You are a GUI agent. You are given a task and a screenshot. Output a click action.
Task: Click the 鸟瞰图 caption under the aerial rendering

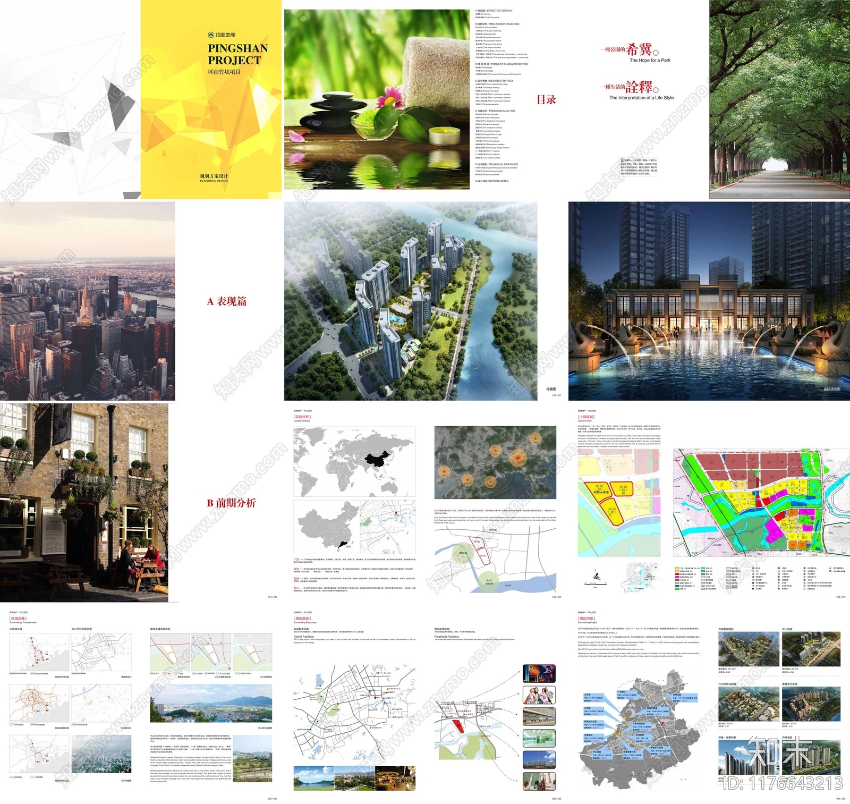click(x=551, y=390)
